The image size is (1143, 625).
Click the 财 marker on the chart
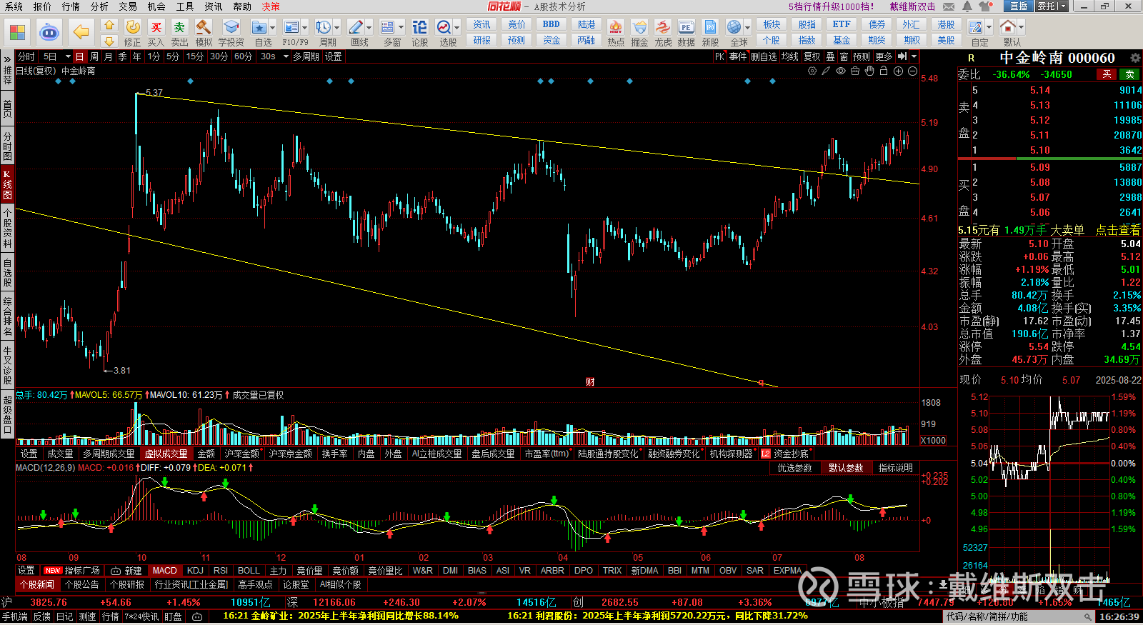tap(590, 382)
